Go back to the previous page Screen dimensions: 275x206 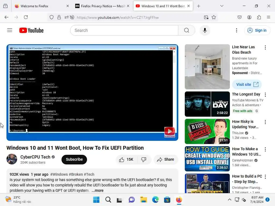[x=6, y=17]
